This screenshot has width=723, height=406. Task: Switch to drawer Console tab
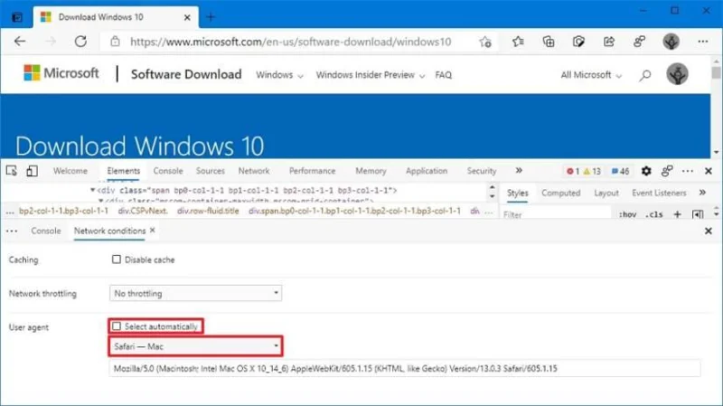[46, 231]
